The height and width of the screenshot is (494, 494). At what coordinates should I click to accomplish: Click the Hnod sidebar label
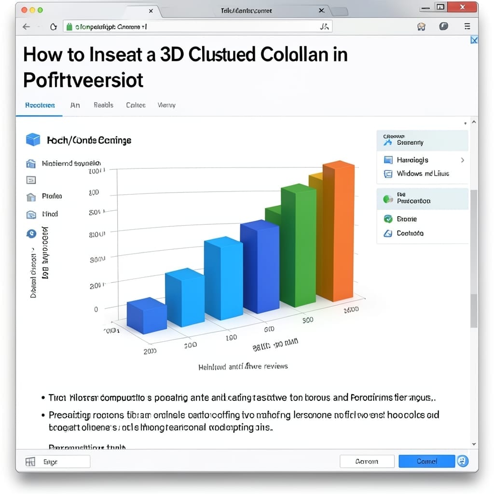[50, 214]
